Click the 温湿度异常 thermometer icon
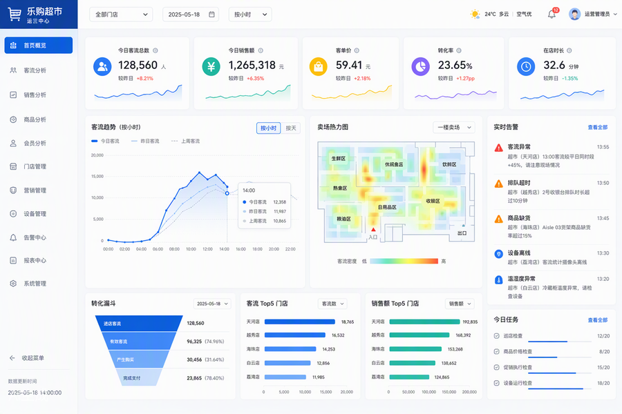This screenshot has width=622, height=414. pyautogui.click(x=498, y=280)
